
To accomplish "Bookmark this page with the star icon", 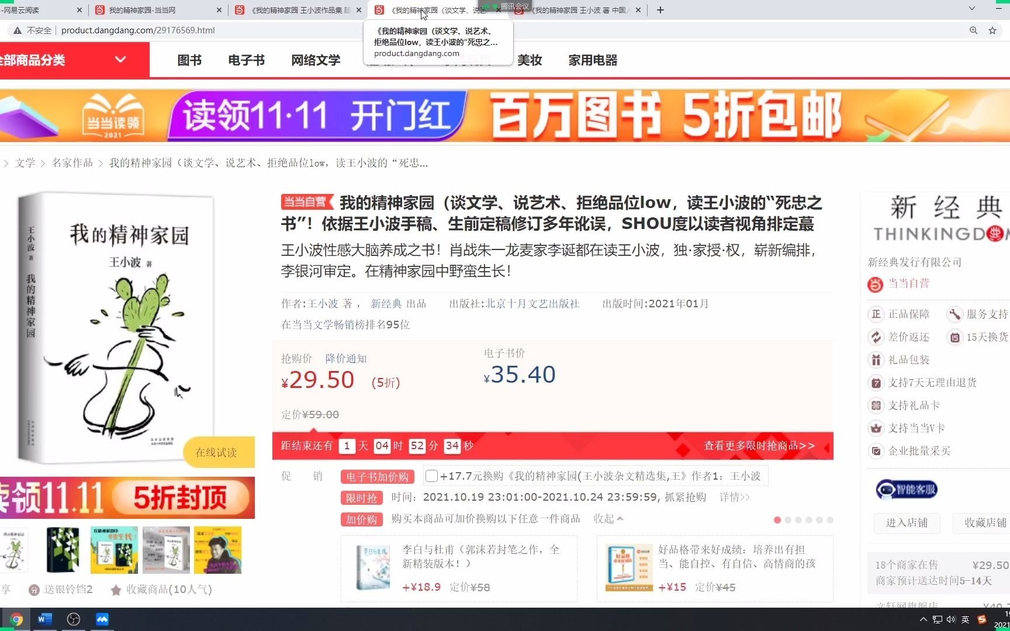I will 992,30.
